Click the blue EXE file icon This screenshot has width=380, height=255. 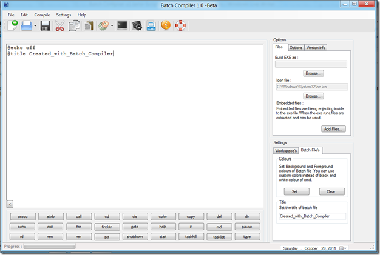click(x=151, y=26)
